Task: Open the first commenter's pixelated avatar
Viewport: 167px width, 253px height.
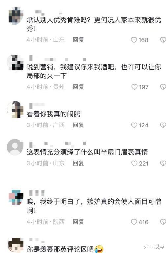Action: click(16, 16)
